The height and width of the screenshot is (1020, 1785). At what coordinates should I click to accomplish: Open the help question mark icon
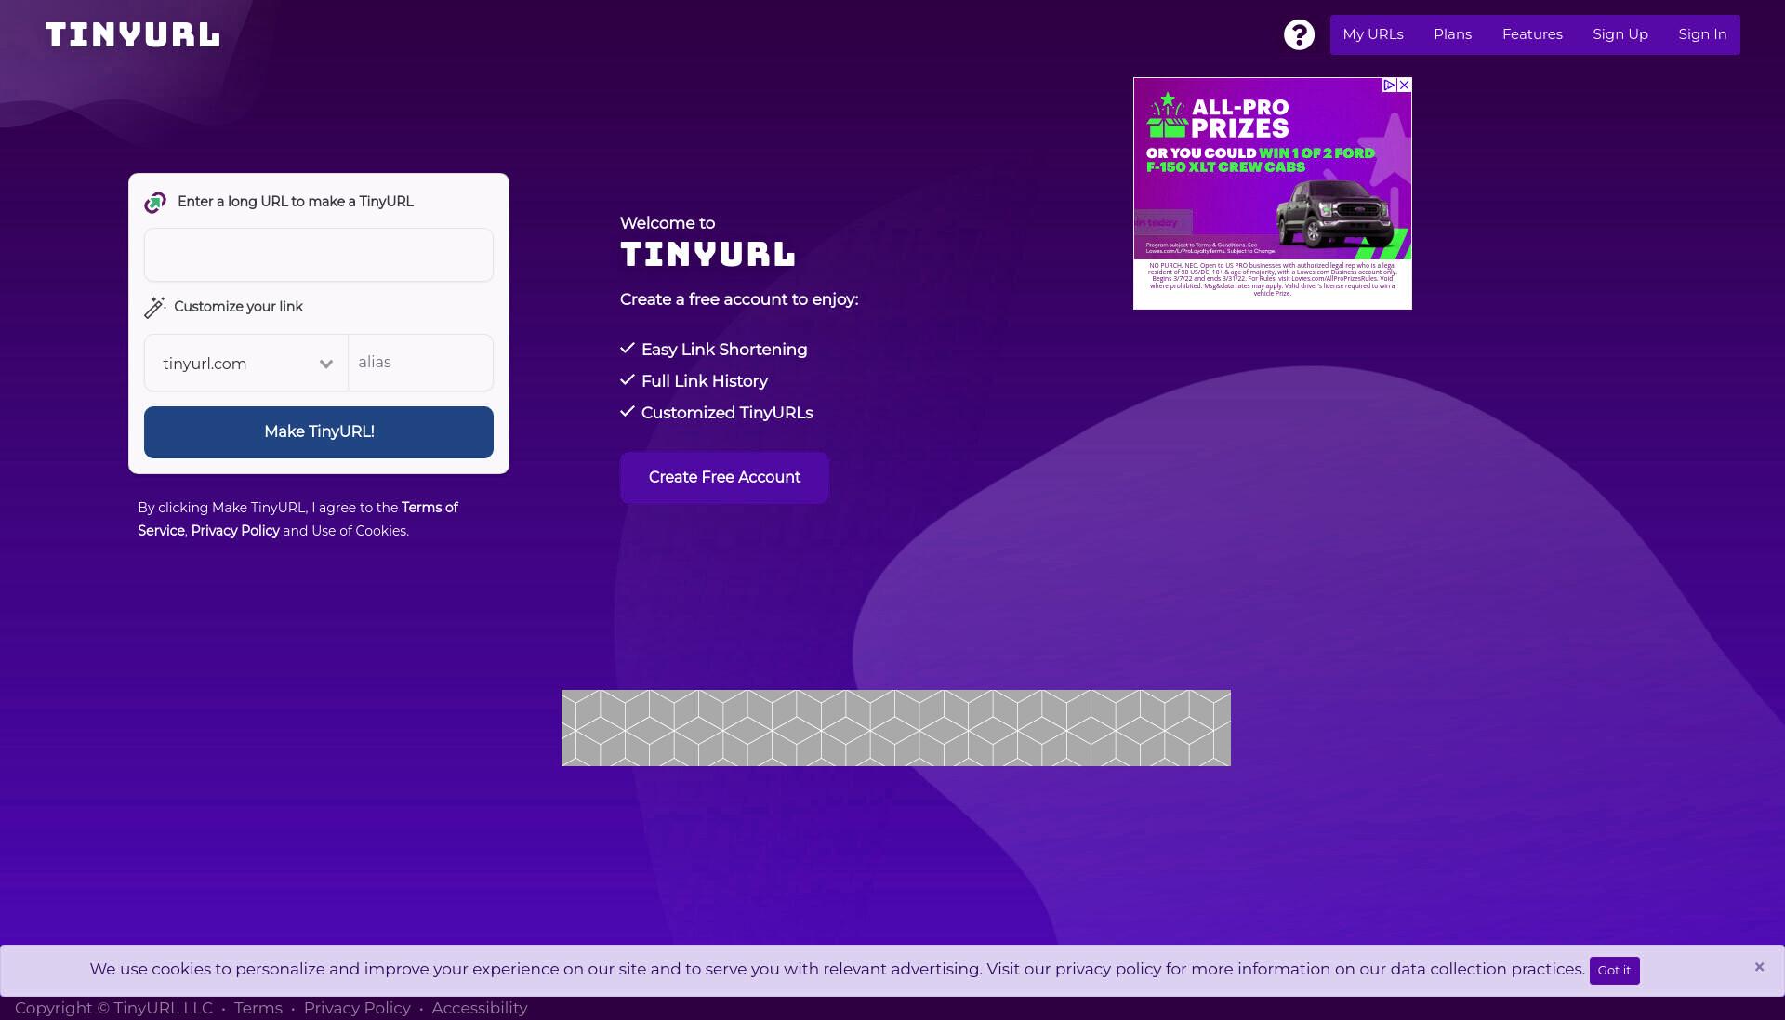tap(1299, 34)
